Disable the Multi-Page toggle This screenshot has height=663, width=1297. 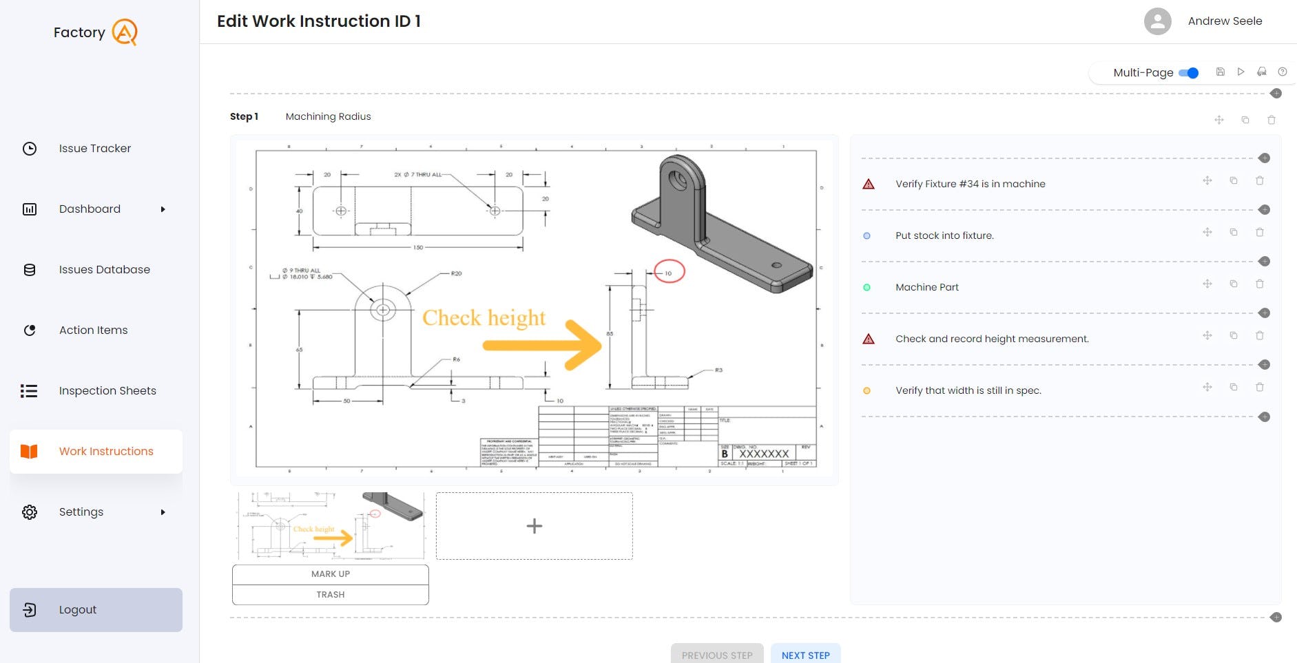1189,72
